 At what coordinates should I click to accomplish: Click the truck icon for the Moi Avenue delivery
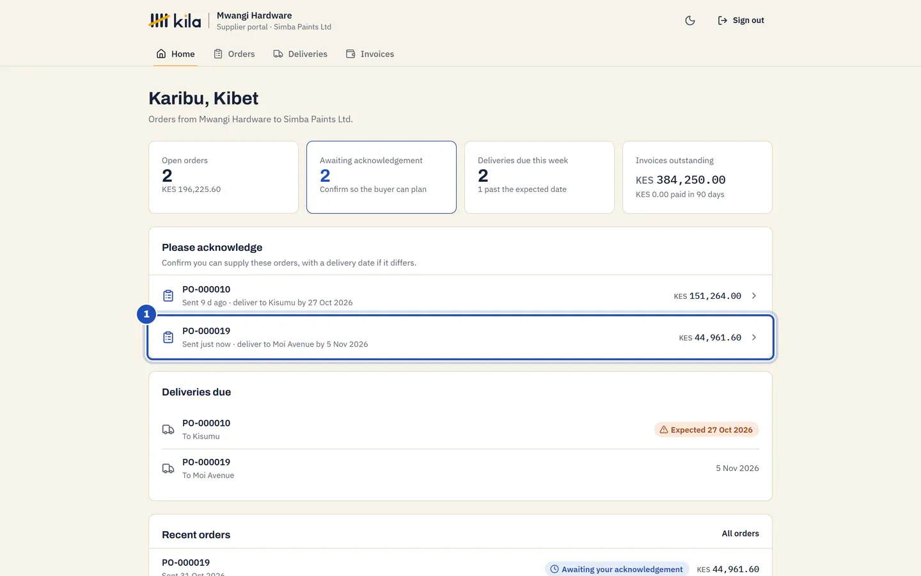168,468
